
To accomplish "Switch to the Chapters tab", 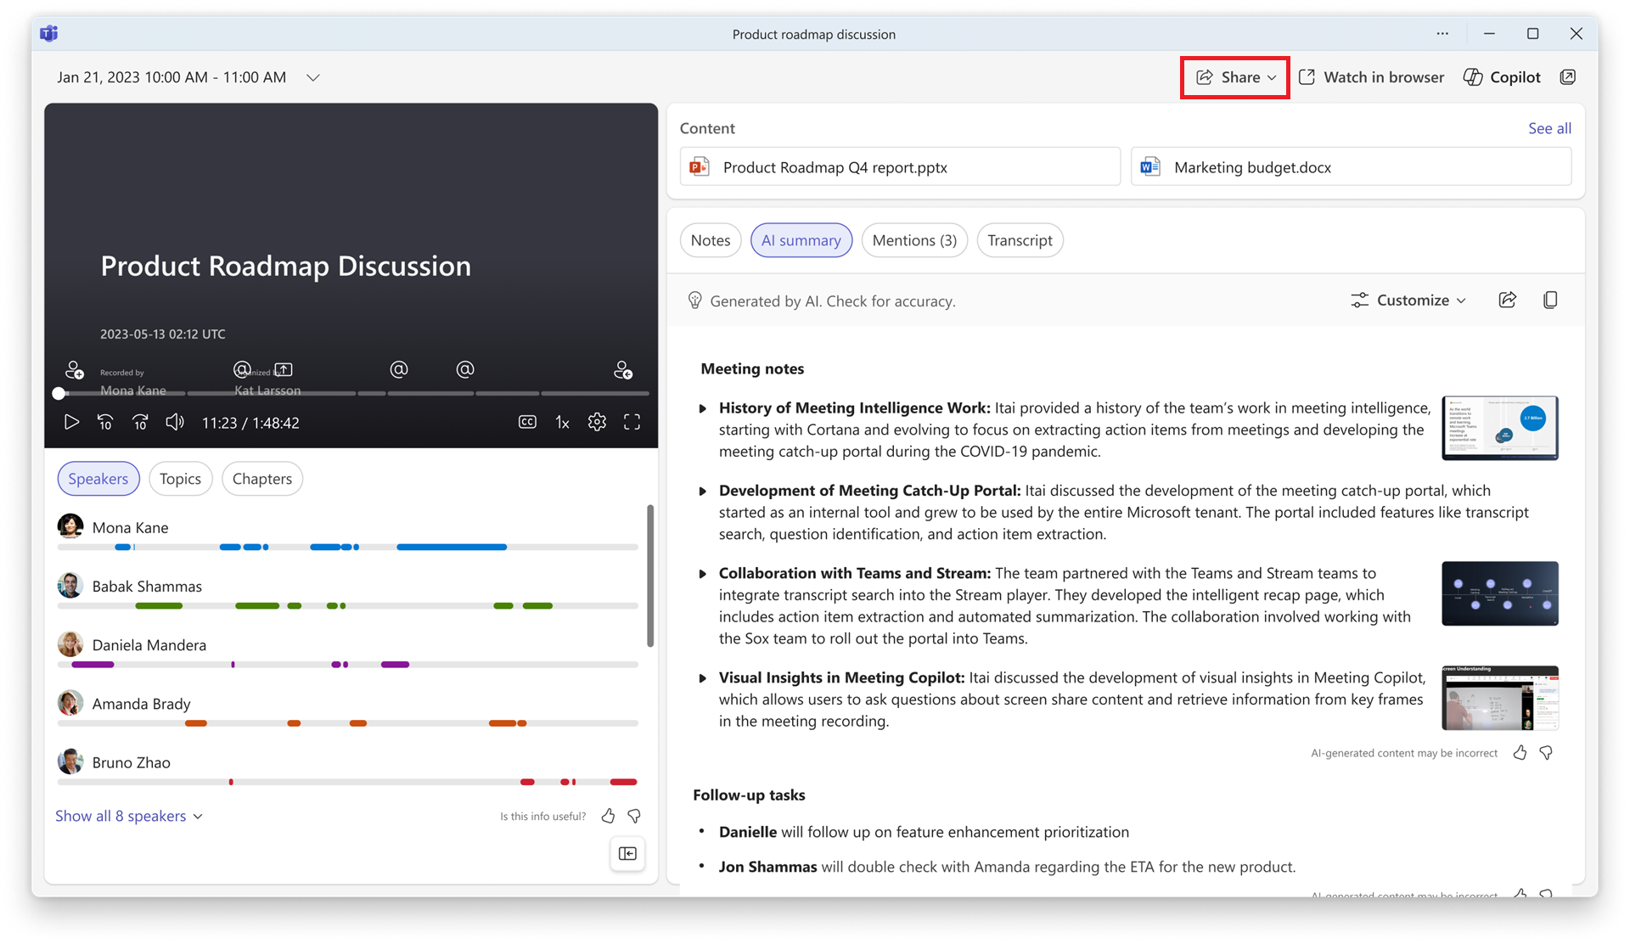I will (261, 479).
